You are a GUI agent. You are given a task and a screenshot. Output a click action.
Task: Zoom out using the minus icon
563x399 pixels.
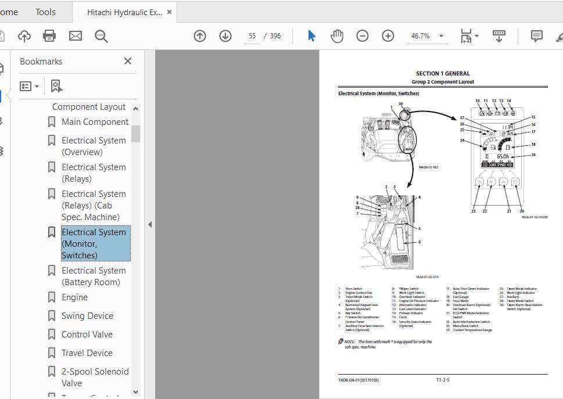click(363, 36)
